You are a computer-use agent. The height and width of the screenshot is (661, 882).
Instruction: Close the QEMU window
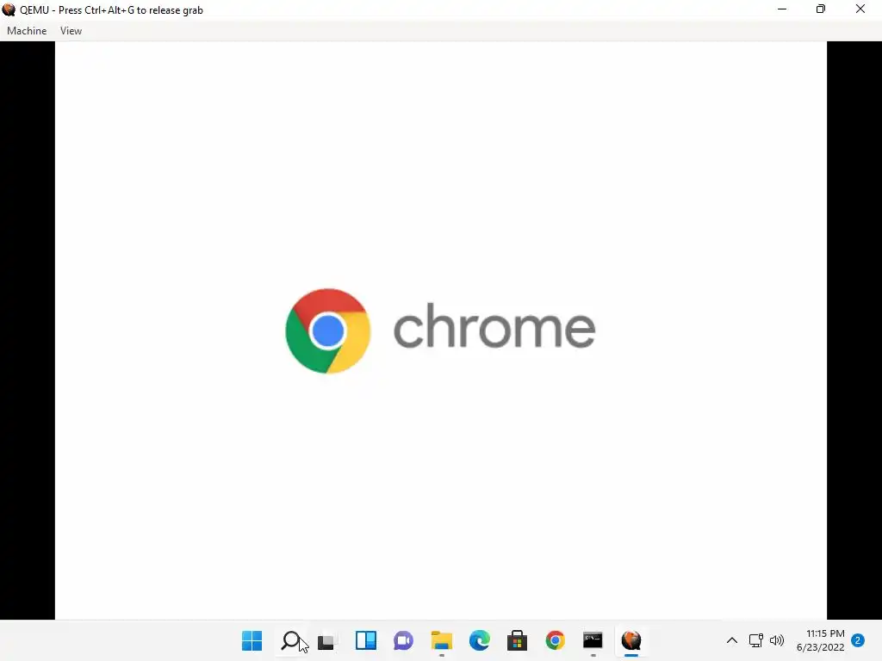860,9
